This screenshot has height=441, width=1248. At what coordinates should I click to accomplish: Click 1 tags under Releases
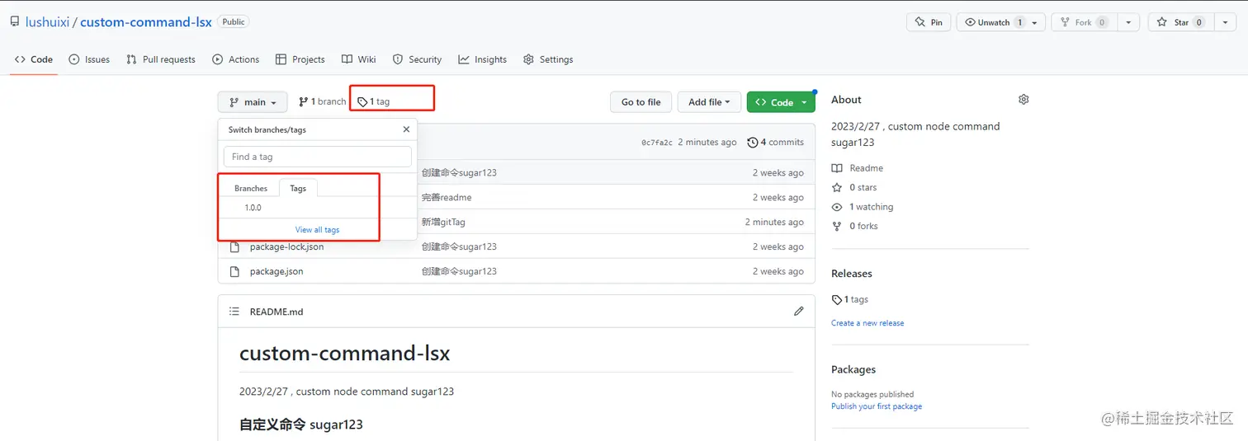(850, 300)
